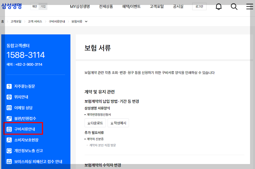Click the 계약 및 유지 관련 heading
This screenshot has height=169, width=255.
(x=100, y=92)
